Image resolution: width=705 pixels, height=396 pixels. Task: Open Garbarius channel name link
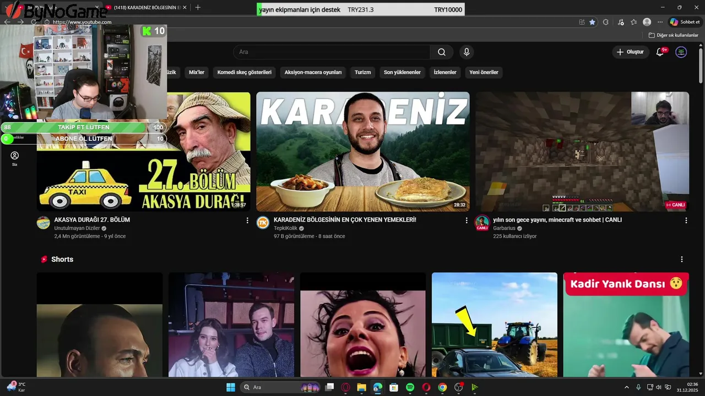[x=504, y=228]
